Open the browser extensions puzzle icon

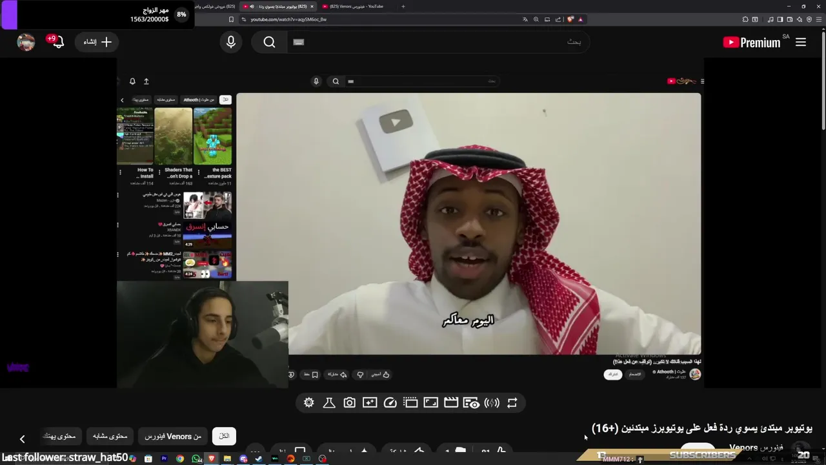(x=745, y=19)
